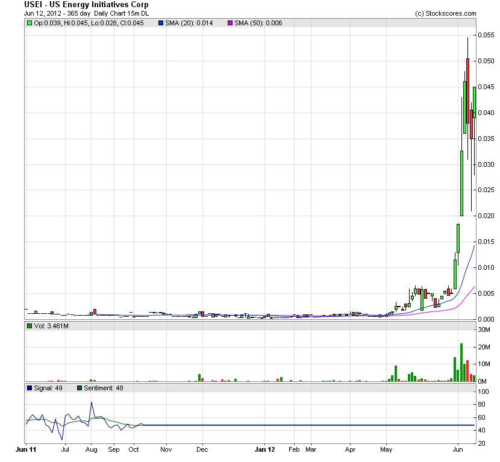
Task: Click the 0.035 price axis label
Action: tap(486, 139)
